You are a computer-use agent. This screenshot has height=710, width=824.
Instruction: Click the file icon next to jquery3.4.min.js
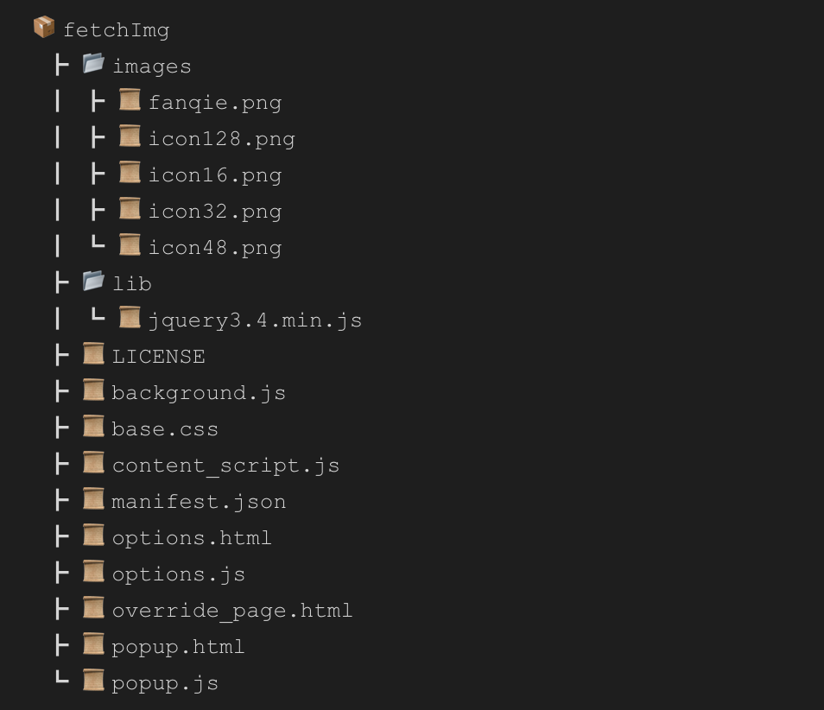click(130, 318)
